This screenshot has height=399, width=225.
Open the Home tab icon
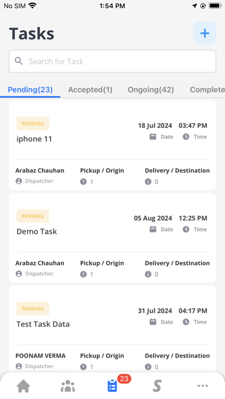coord(23,386)
